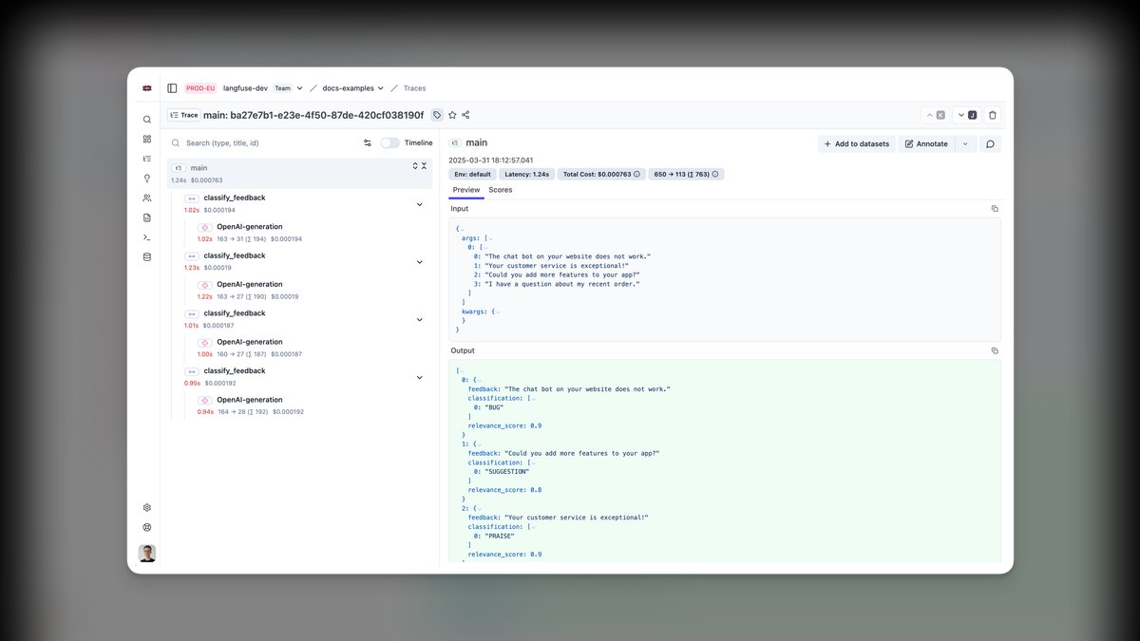Go to previous trace with K button
The image size is (1140, 641).
pyautogui.click(x=936, y=115)
